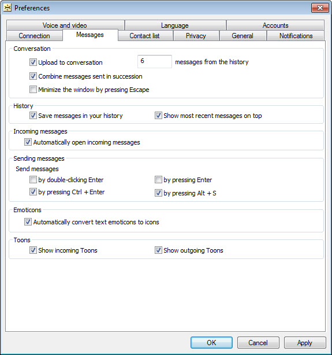Click the history message count field
The image size is (332, 355).
point(155,61)
